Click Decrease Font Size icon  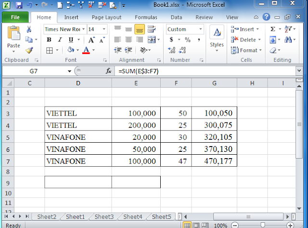[102, 40]
